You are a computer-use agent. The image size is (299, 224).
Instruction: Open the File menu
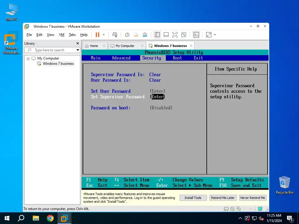29,35
